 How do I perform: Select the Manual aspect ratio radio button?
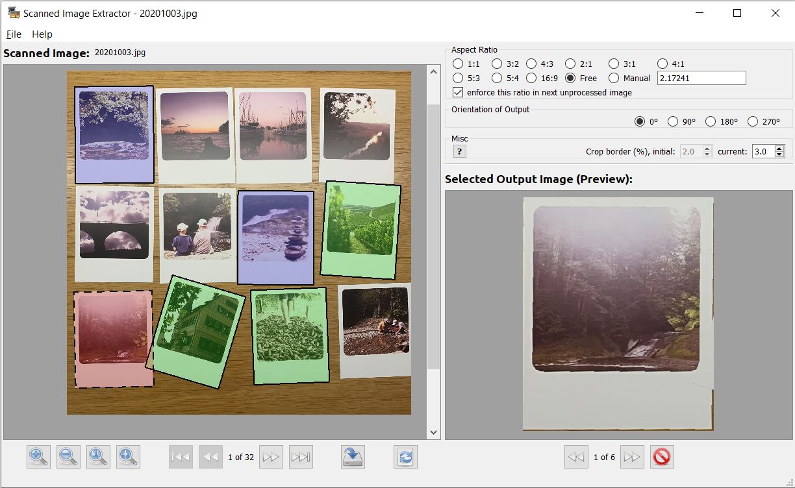point(614,78)
